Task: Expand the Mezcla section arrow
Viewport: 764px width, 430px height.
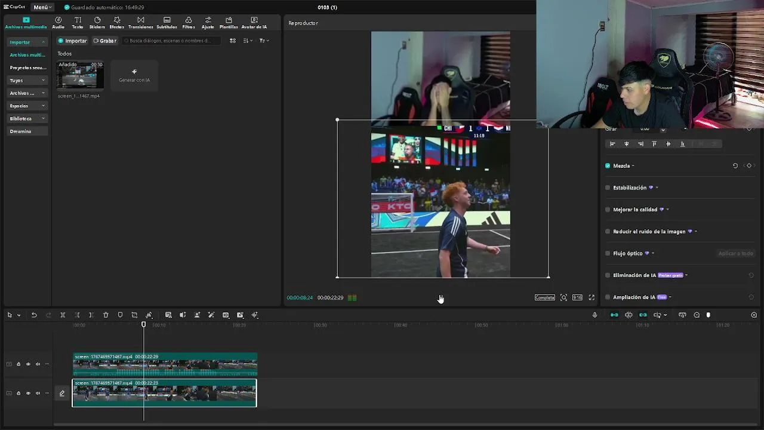Action: [x=633, y=165]
